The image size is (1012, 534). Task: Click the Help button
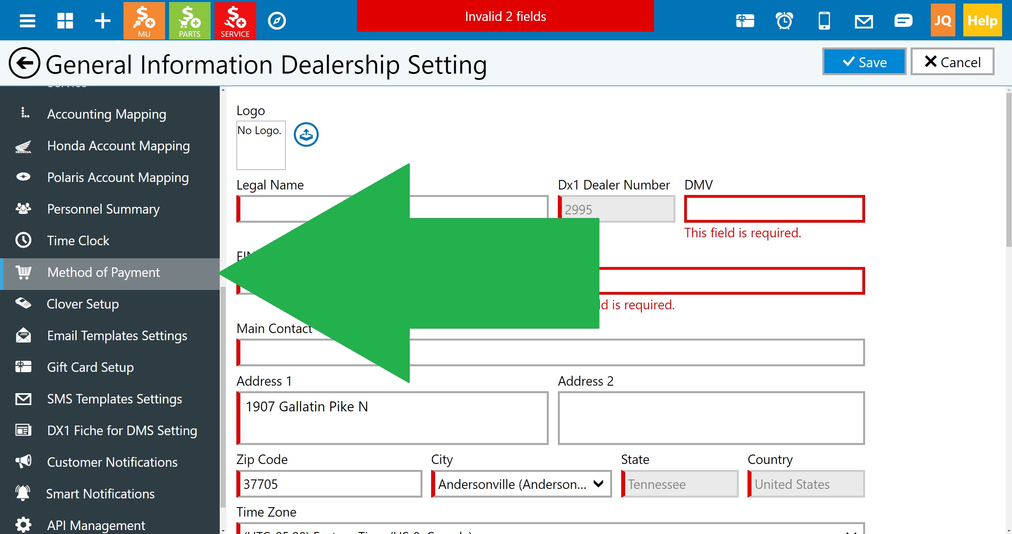click(x=982, y=21)
